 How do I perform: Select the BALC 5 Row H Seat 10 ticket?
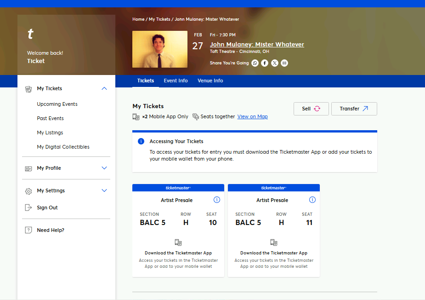pyautogui.click(x=178, y=231)
